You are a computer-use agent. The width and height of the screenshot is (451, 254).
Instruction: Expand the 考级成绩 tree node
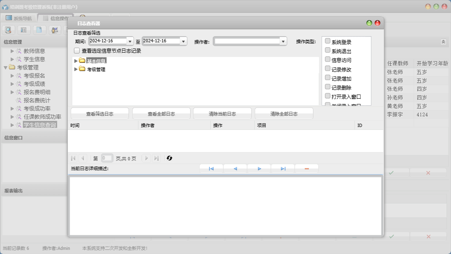[12, 84]
